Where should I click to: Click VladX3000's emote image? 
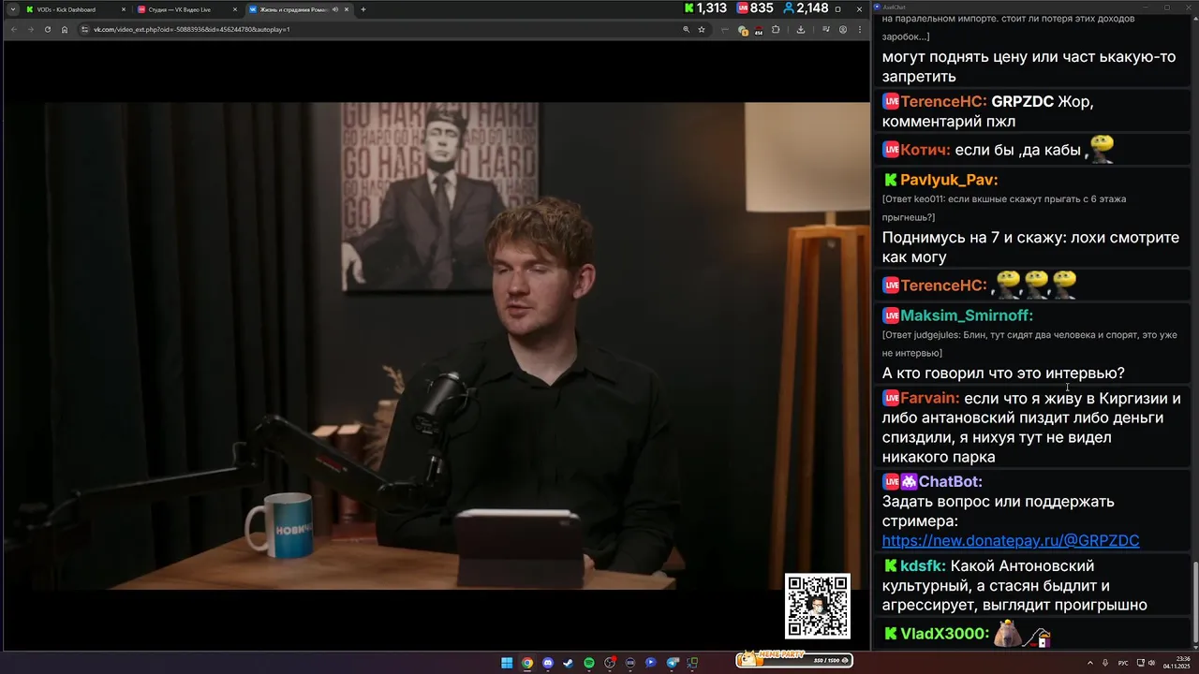tap(1022, 635)
